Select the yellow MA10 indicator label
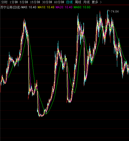 point(46,7)
